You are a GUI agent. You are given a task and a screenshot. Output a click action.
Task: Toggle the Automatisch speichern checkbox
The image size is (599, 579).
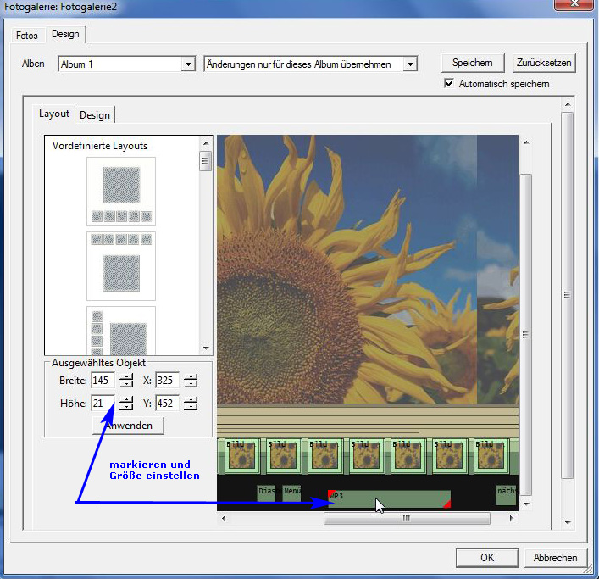point(449,84)
